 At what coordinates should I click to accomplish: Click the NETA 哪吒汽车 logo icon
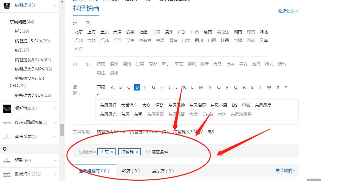pyautogui.click(x=7, y=108)
